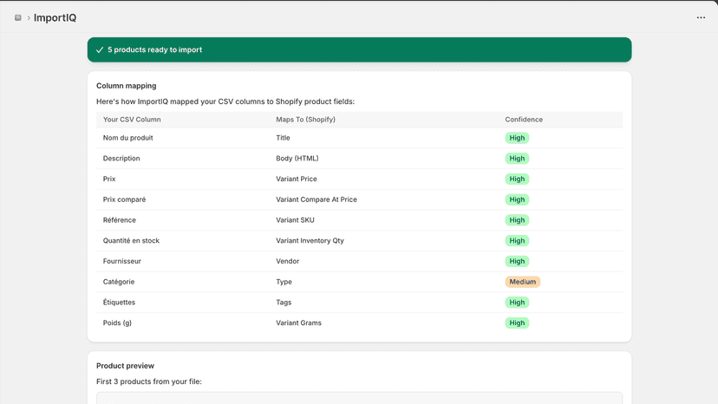This screenshot has width=718, height=404.
Task: Select the 'Catégorie' cell
Action: pyautogui.click(x=119, y=282)
